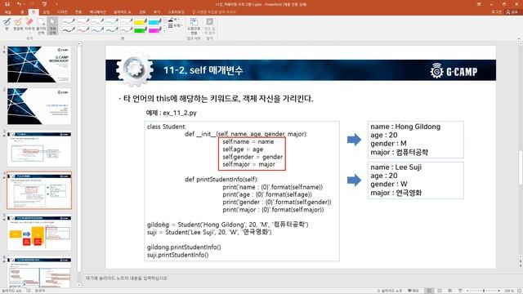This screenshot has width=523, height=294.
Task: Pick the fourth pen style in the bottom row
Action: pos(111,29)
